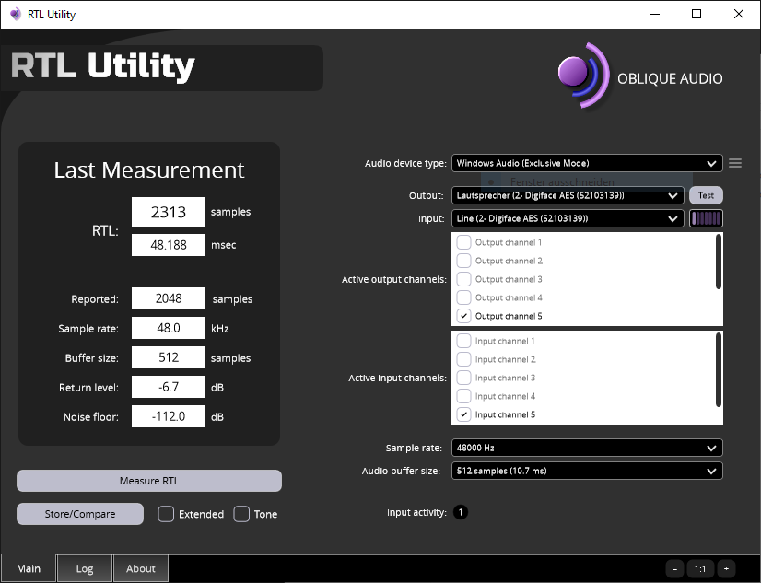761x583 pixels.
Task: Click the Test output button
Action: (706, 195)
